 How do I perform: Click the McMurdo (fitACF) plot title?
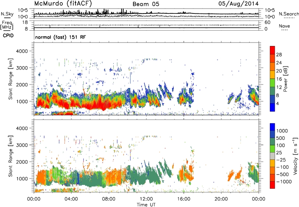pyautogui.click(x=63, y=4)
